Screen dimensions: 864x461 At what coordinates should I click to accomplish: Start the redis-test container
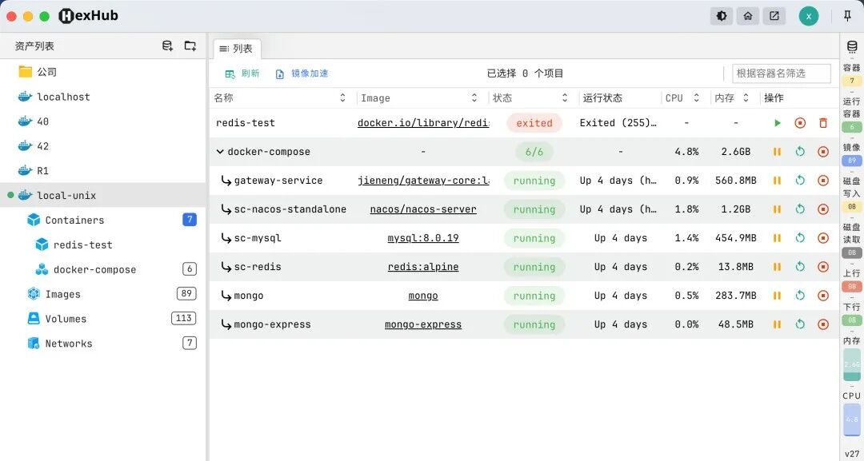click(x=777, y=123)
